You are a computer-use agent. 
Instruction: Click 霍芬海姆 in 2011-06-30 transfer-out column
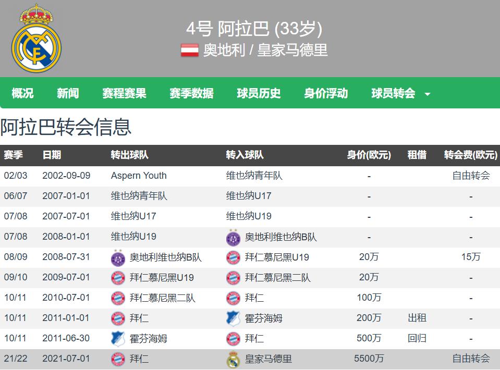[148, 338]
